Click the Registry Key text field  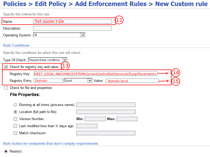coord(96,74)
